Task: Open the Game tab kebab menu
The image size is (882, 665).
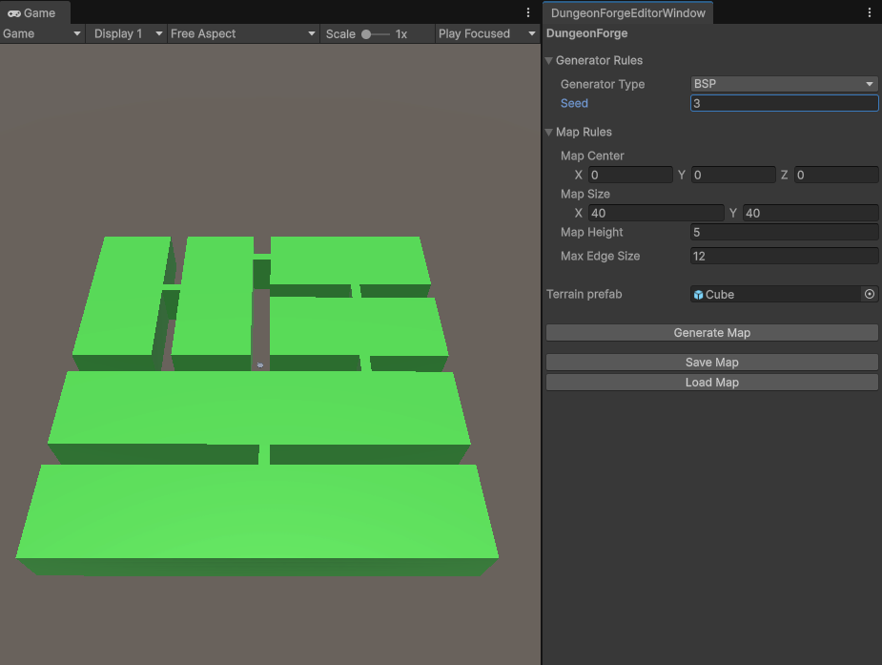Action: (x=528, y=13)
